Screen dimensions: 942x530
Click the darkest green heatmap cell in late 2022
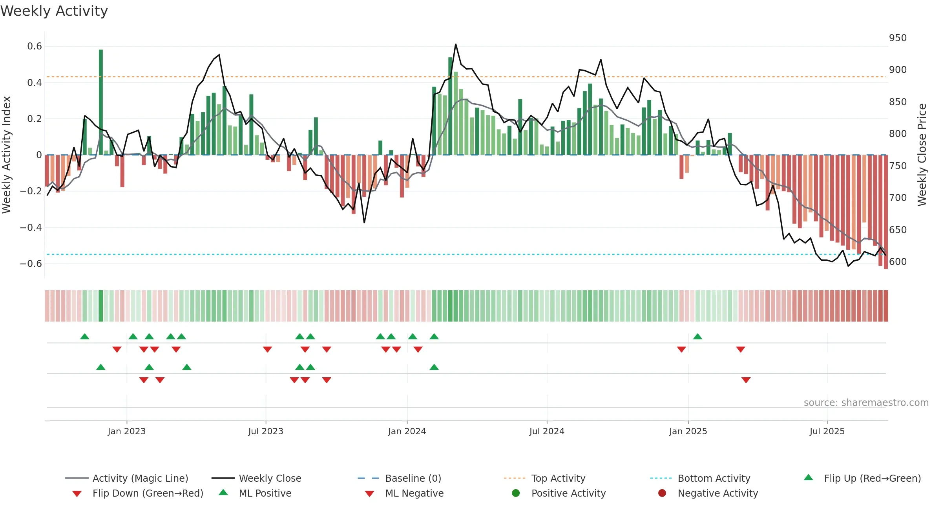click(x=101, y=306)
